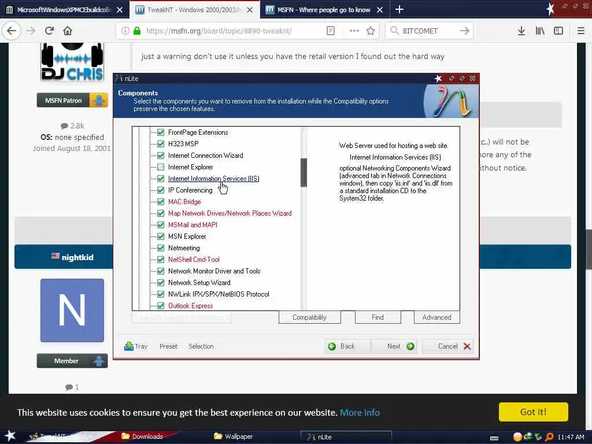Viewport: 592px width, 444px height.
Task: Open Advanced options in nLite
Action: [436, 317]
